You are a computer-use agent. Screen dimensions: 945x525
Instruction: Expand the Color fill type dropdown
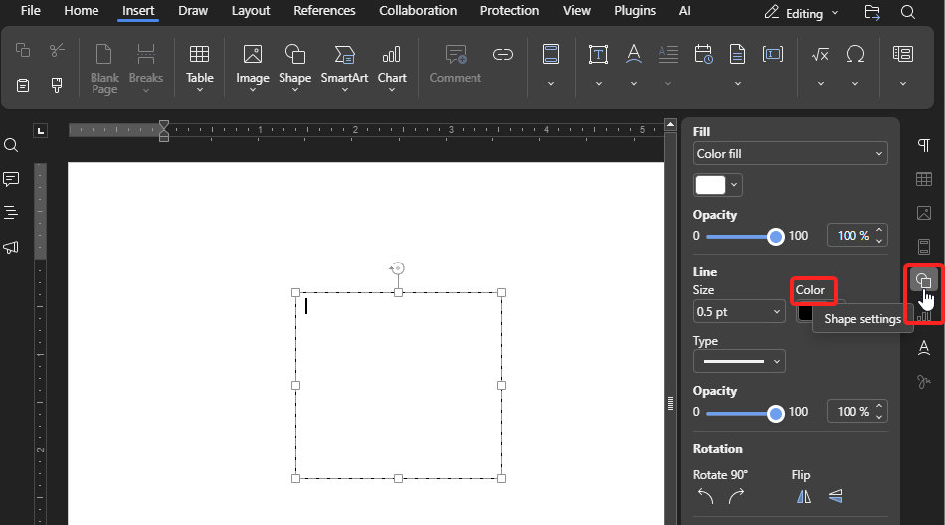(790, 154)
